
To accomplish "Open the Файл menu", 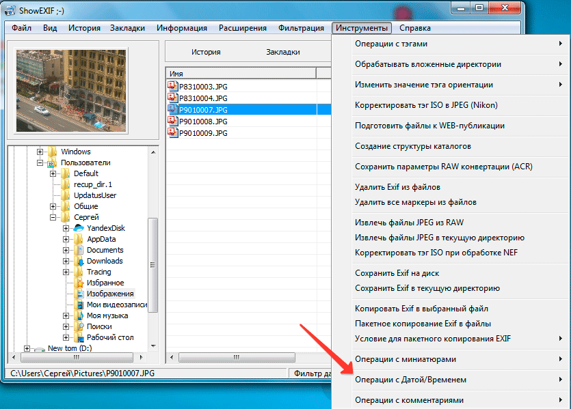I will pos(21,28).
